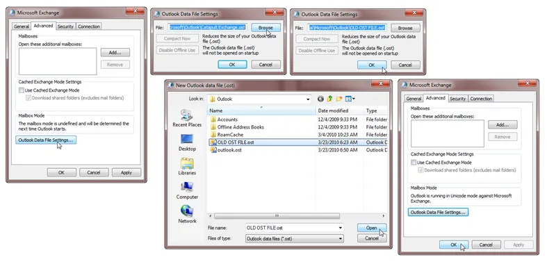Viewport: 547px width, 262px height.
Task: Select Advanced tab in left Exchange window
Action: (x=43, y=26)
